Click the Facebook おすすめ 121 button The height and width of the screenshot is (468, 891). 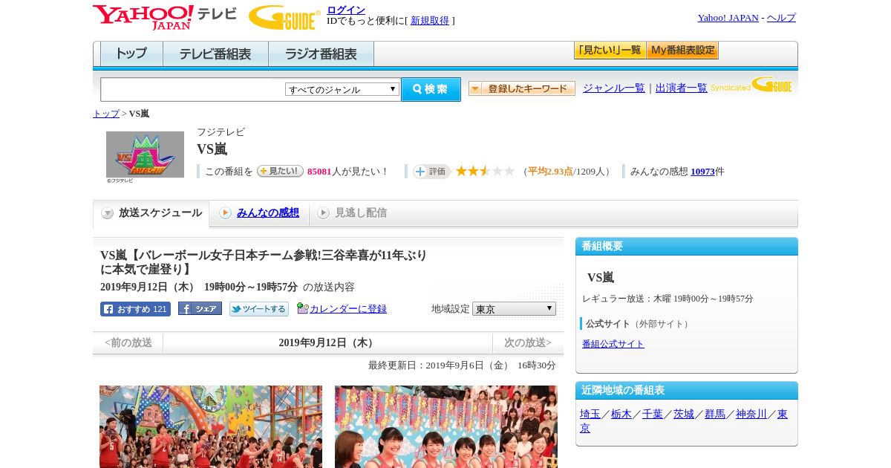135,309
